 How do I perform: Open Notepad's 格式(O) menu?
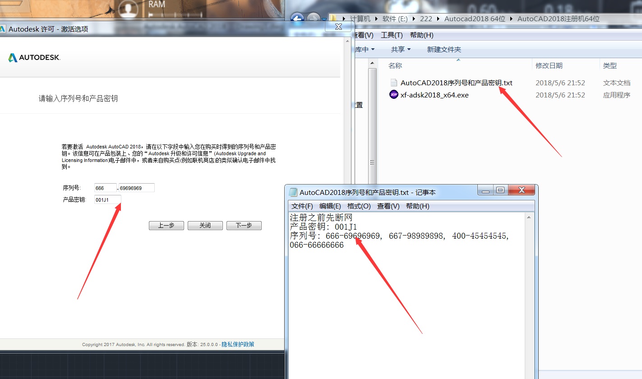[359, 206]
